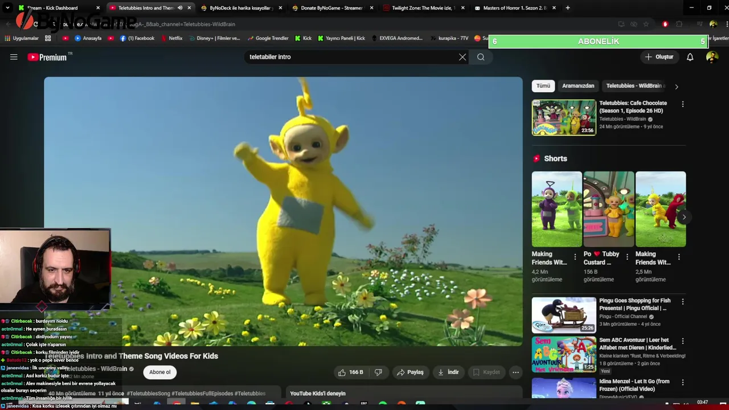Screen dimensions: 729x410
Task: Run search with the magnifier button
Action: click(481, 57)
